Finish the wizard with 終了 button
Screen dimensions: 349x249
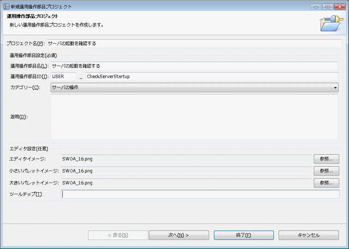click(244, 235)
